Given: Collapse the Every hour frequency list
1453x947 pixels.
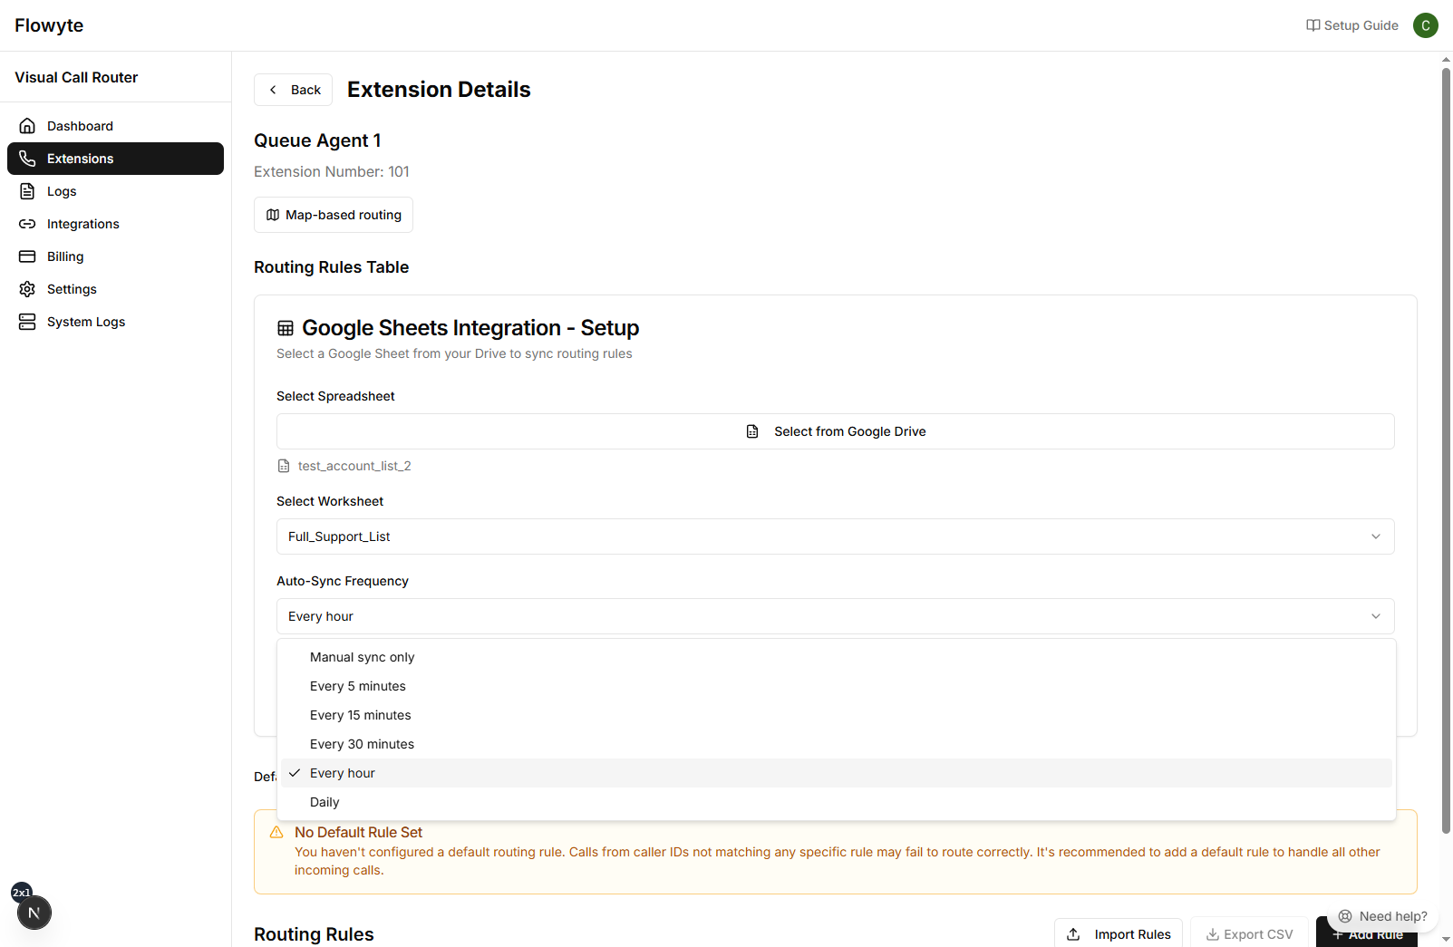Looking at the screenshot, I should pyautogui.click(x=342, y=772).
